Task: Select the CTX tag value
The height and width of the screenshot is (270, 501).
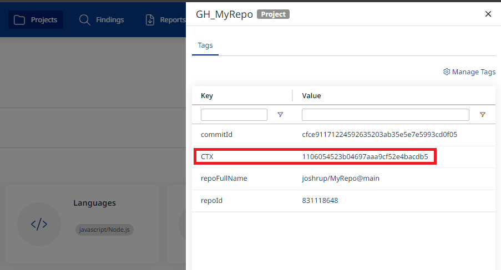Action: 365,157
